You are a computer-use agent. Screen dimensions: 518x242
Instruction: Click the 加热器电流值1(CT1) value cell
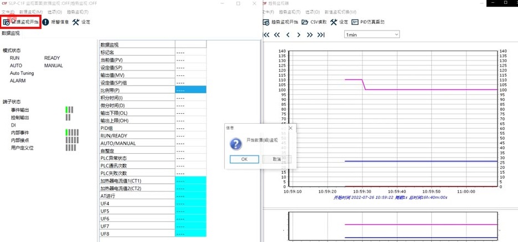pyautogui.click(x=190, y=181)
